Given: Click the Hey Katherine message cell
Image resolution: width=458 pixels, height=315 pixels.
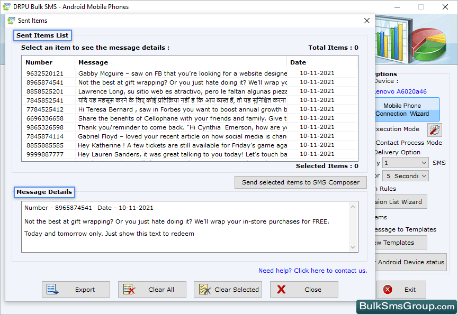Looking at the screenshot, I should point(182,145).
